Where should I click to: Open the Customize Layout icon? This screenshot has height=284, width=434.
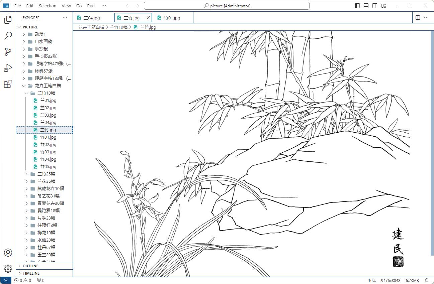pyautogui.click(x=383, y=6)
